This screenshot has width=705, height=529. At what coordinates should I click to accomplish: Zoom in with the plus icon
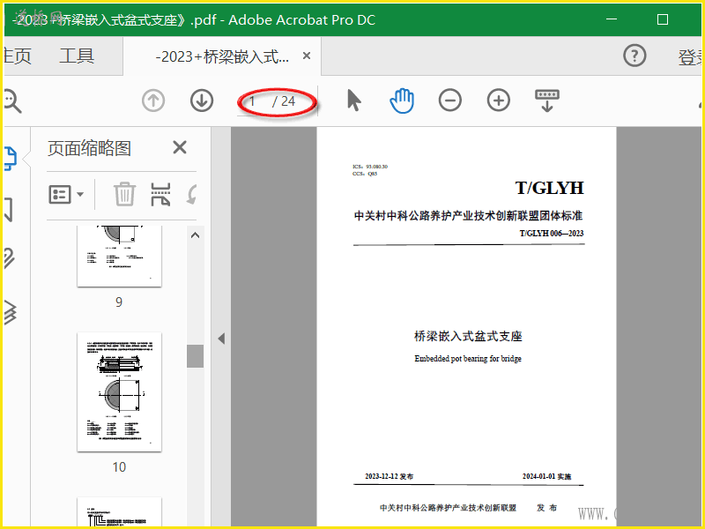499,101
